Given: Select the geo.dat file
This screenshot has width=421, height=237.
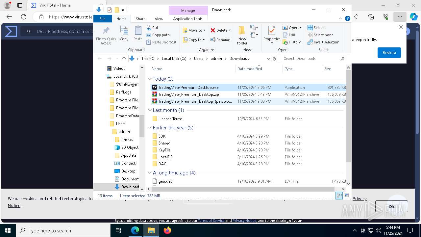Looking at the screenshot, I should [248, 181].
